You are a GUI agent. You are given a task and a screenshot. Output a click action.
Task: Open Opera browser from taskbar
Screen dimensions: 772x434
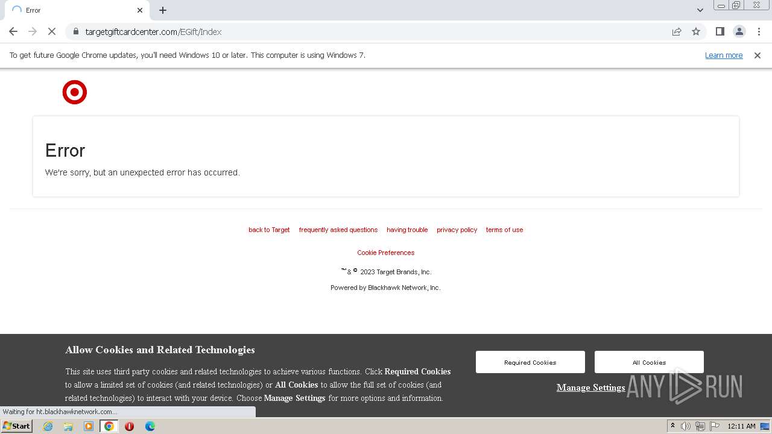(129, 426)
